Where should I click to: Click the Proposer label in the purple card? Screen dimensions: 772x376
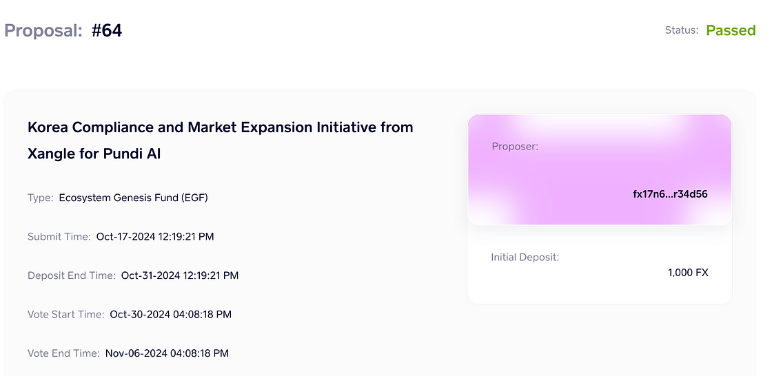tap(515, 147)
